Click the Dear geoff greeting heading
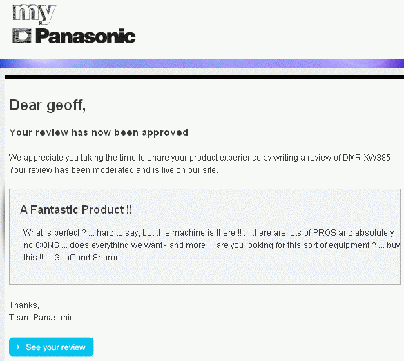Viewport: 404px width, 361px height. [48, 105]
